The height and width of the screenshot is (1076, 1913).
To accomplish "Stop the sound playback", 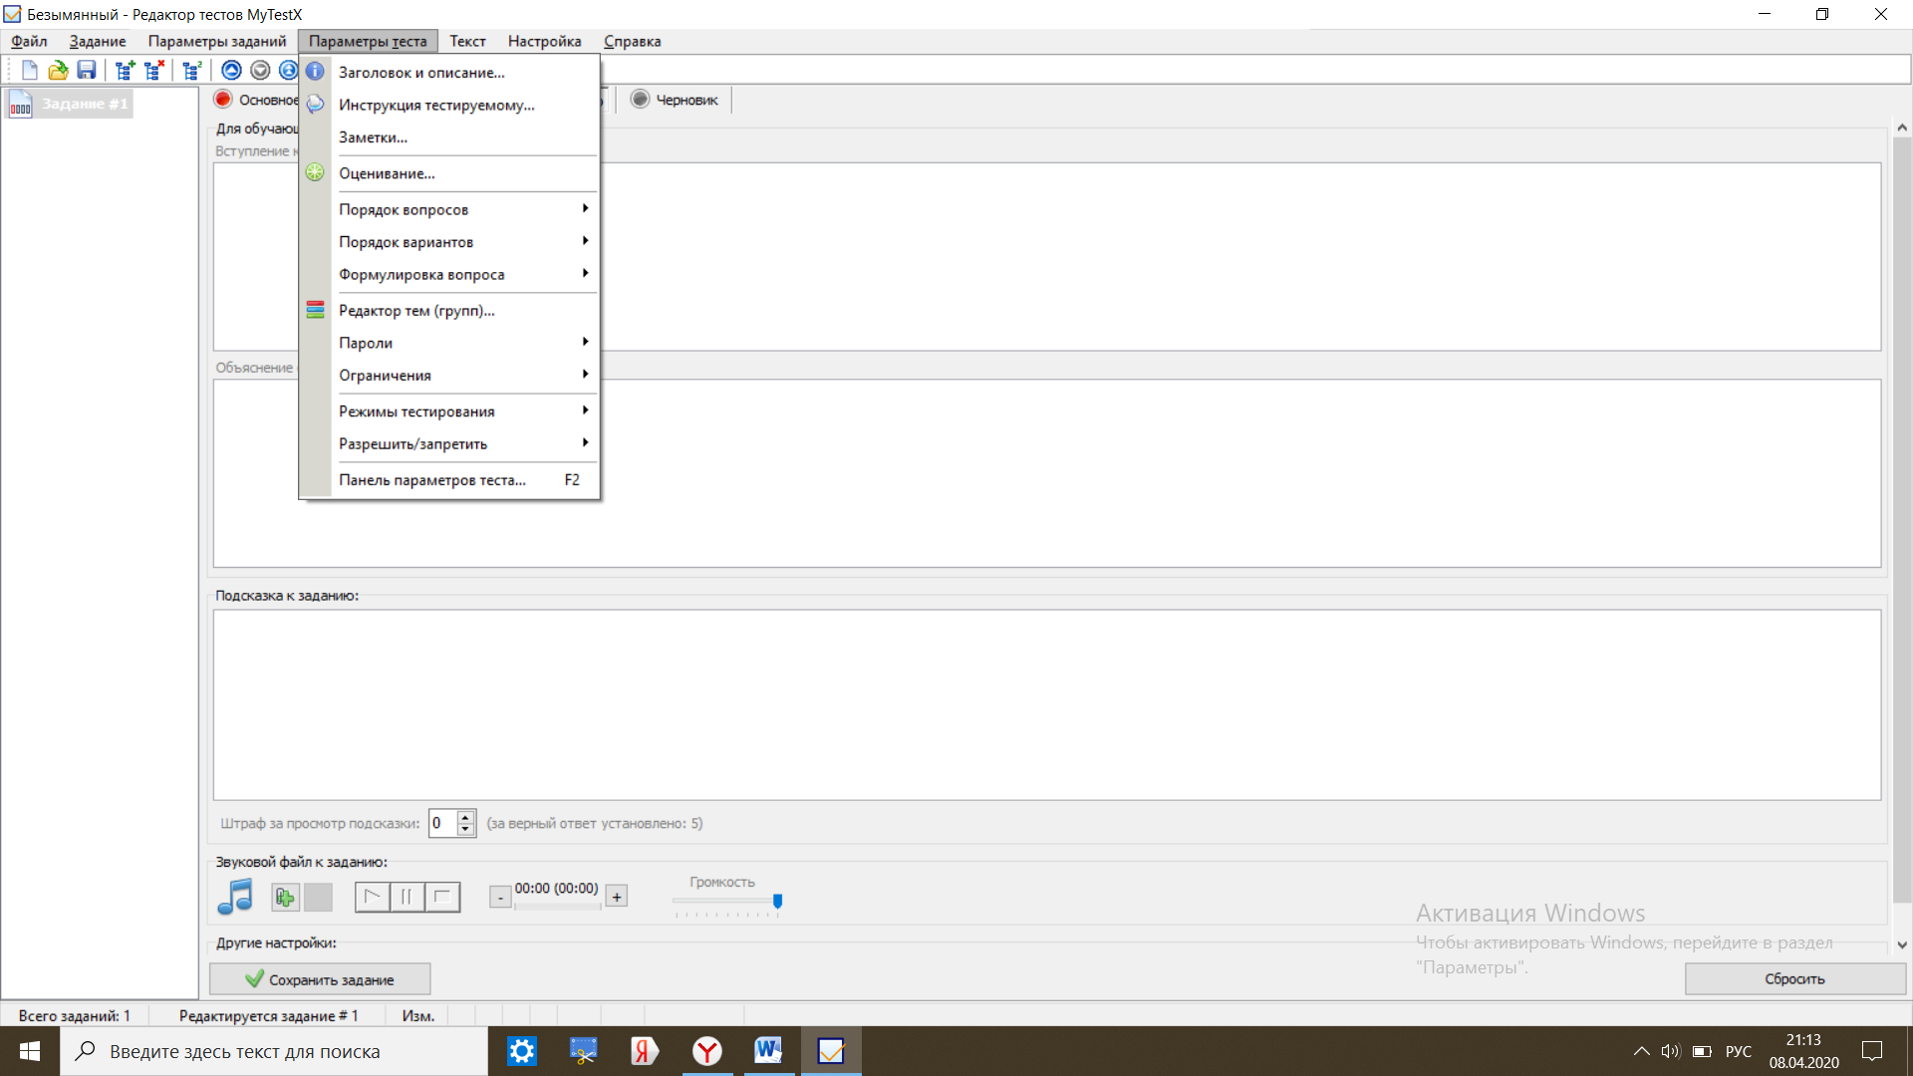I will coord(442,897).
